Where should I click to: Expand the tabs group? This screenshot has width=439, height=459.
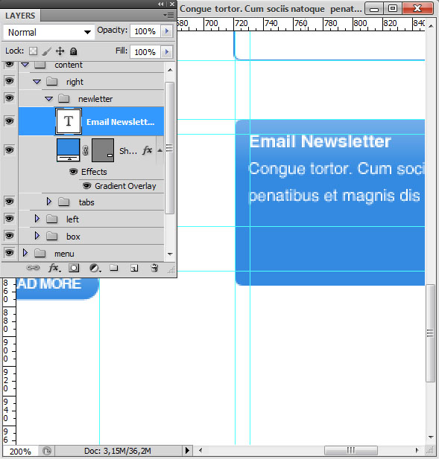coord(49,202)
